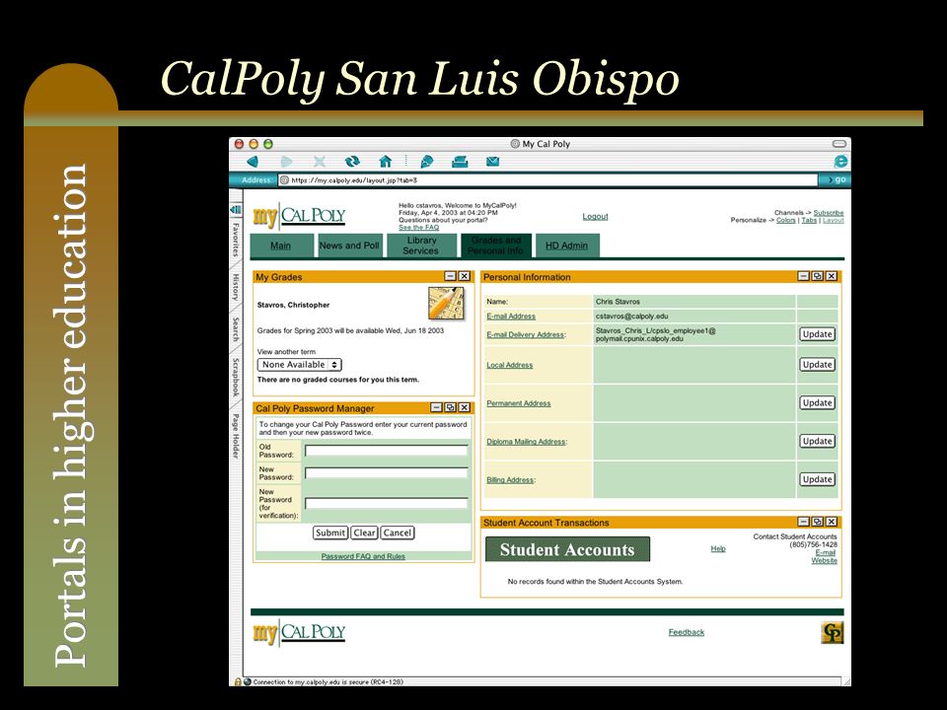
Task: Click the Internet Explorer logo icon
Action: [x=840, y=161]
